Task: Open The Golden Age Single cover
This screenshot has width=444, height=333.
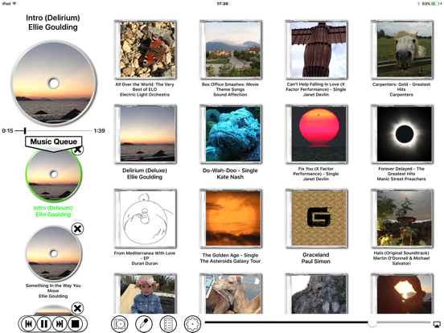Action: (x=231, y=219)
